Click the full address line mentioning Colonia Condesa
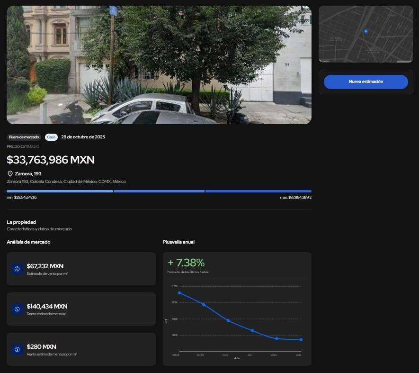This screenshot has width=419, height=373. tap(66, 182)
